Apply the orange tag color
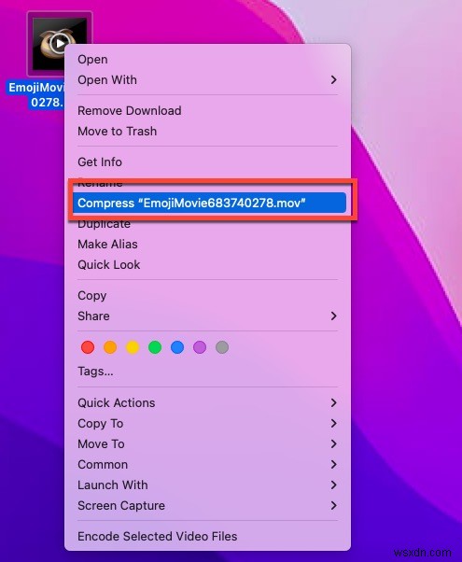Screen dimensions: 462x562 pos(110,347)
